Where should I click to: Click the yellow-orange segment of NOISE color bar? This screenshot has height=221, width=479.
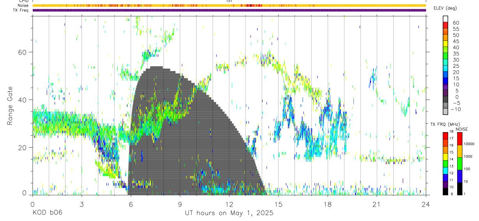coord(459,151)
